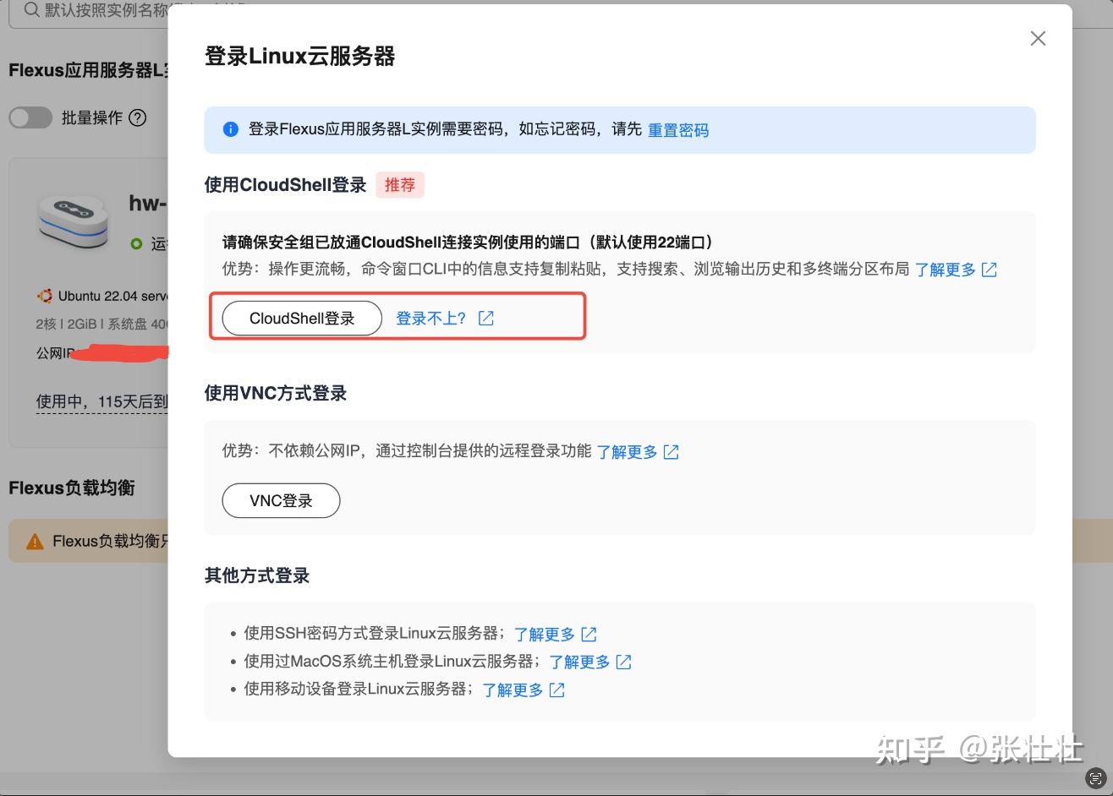Open 了解更多 for SSH密码方式登录
The image size is (1113, 796).
[545, 634]
